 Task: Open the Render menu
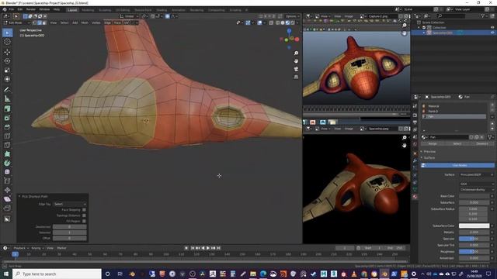[x=31, y=9]
